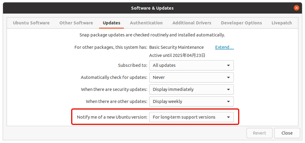Select the Updates tab
Image resolution: width=305 pixels, height=143 pixels.
point(112,23)
